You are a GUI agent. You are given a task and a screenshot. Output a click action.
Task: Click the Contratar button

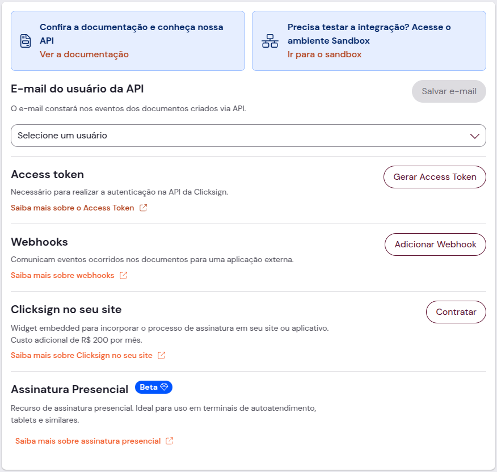(456, 312)
